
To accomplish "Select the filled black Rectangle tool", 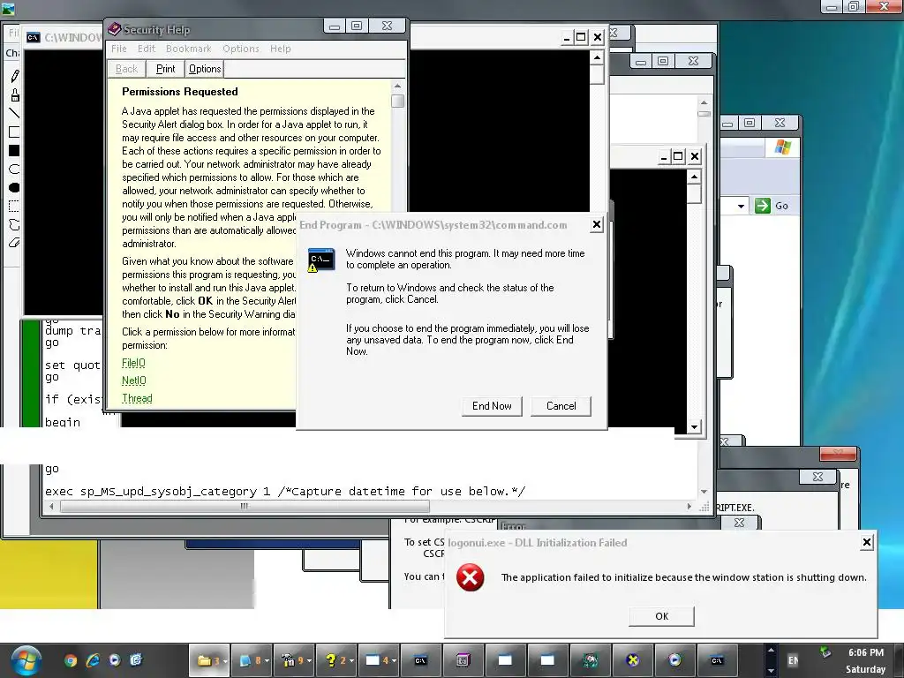I will (14, 150).
